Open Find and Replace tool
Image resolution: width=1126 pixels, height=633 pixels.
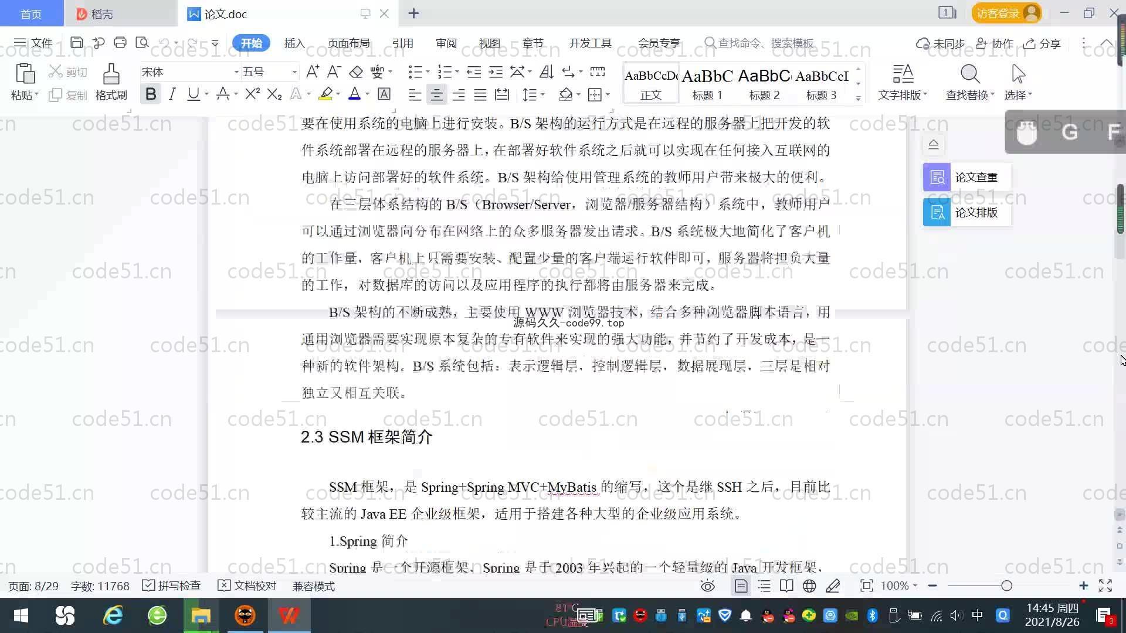click(970, 81)
